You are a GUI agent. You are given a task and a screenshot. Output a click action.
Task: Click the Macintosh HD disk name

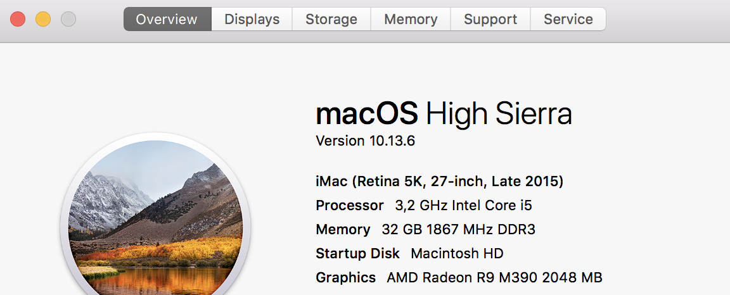[x=457, y=254]
